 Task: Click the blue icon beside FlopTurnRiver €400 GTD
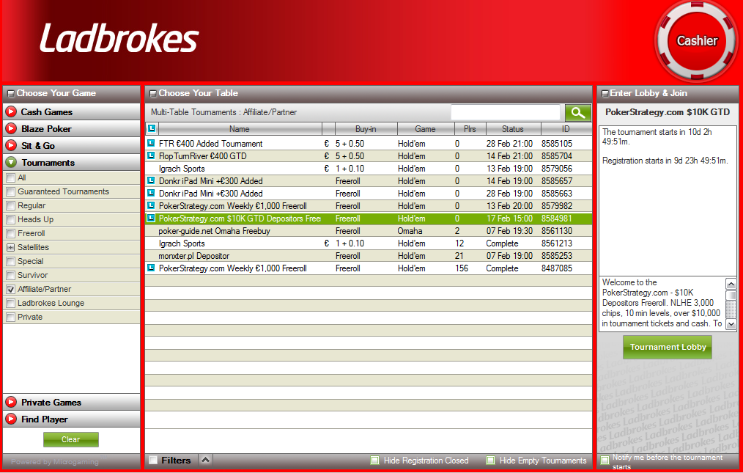point(151,155)
